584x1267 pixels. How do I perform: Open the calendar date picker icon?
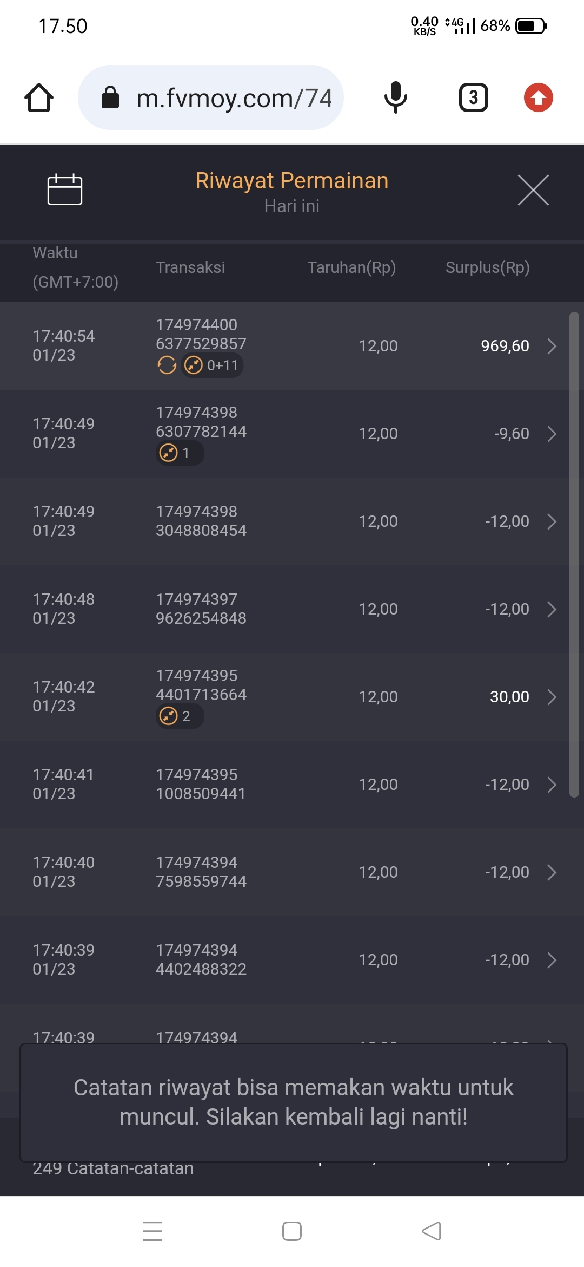point(65,190)
